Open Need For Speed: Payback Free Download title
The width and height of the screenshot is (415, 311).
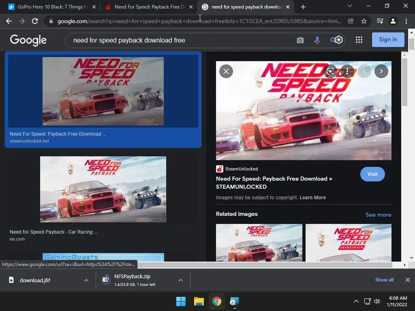(274, 183)
